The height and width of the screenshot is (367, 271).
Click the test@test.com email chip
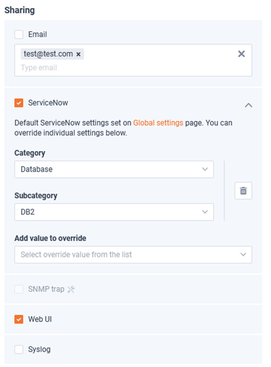(52, 54)
